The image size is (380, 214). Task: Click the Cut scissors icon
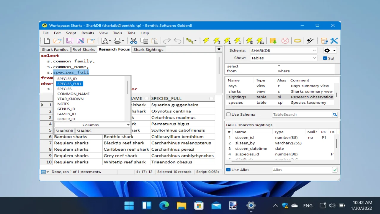pos(134,41)
